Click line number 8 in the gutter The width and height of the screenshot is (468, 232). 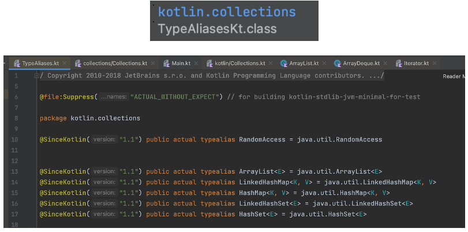pyautogui.click(x=16, y=118)
